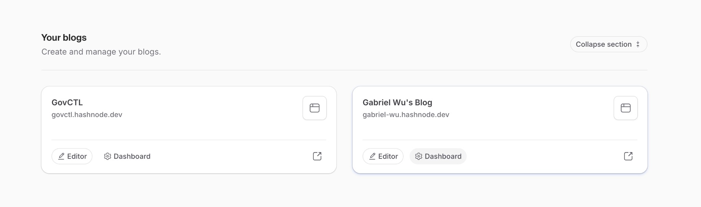Image resolution: width=701 pixels, height=207 pixels.
Task: Click the collapse chevron icon beside Collapse section
Action: pos(638,44)
